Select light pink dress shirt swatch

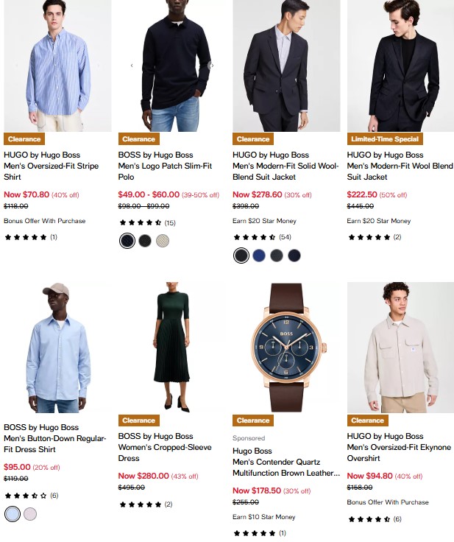pos(30,514)
